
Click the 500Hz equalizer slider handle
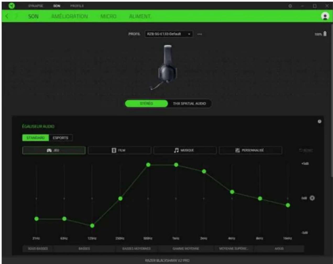pos(148,165)
